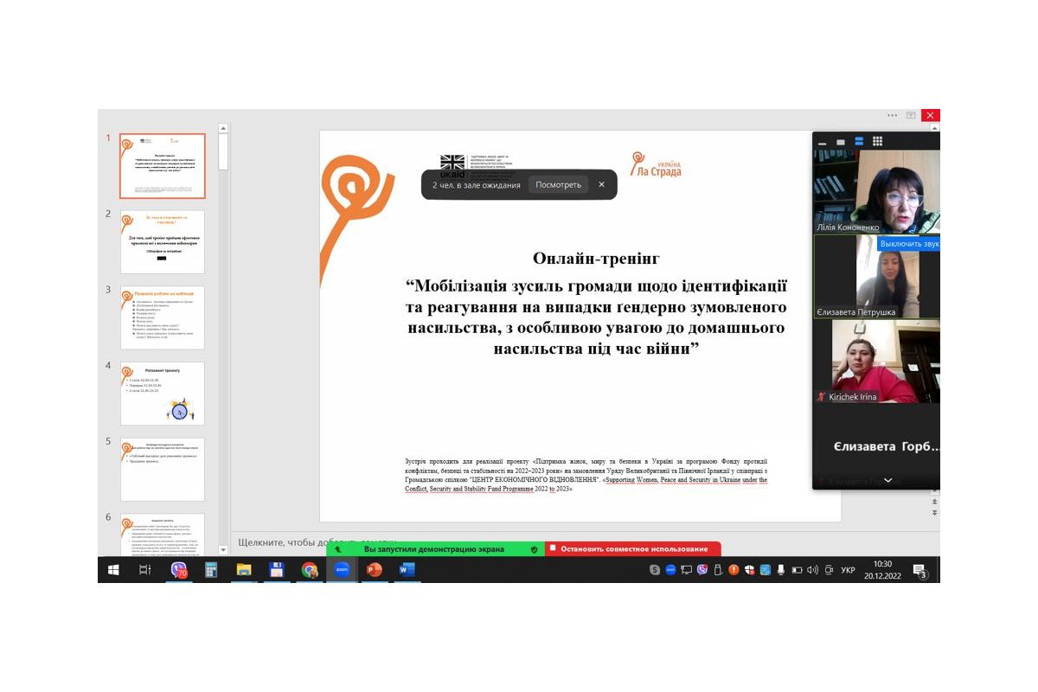Switch Zoom video panel to gallery grid view
The image size is (1038, 692).
click(x=877, y=142)
